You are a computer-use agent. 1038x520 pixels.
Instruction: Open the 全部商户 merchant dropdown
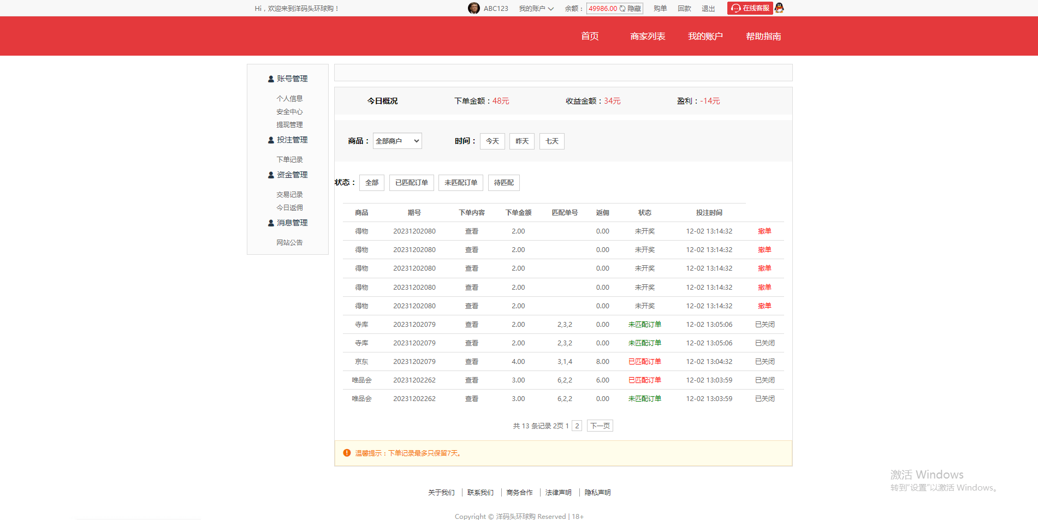pyautogui.click(x=397, y=140)
